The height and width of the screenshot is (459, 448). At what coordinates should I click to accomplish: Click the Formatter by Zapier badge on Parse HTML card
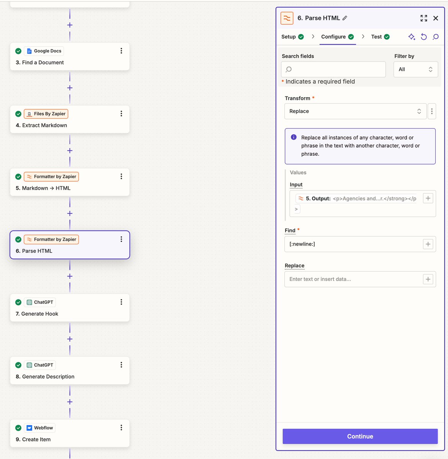coord(51,239)
